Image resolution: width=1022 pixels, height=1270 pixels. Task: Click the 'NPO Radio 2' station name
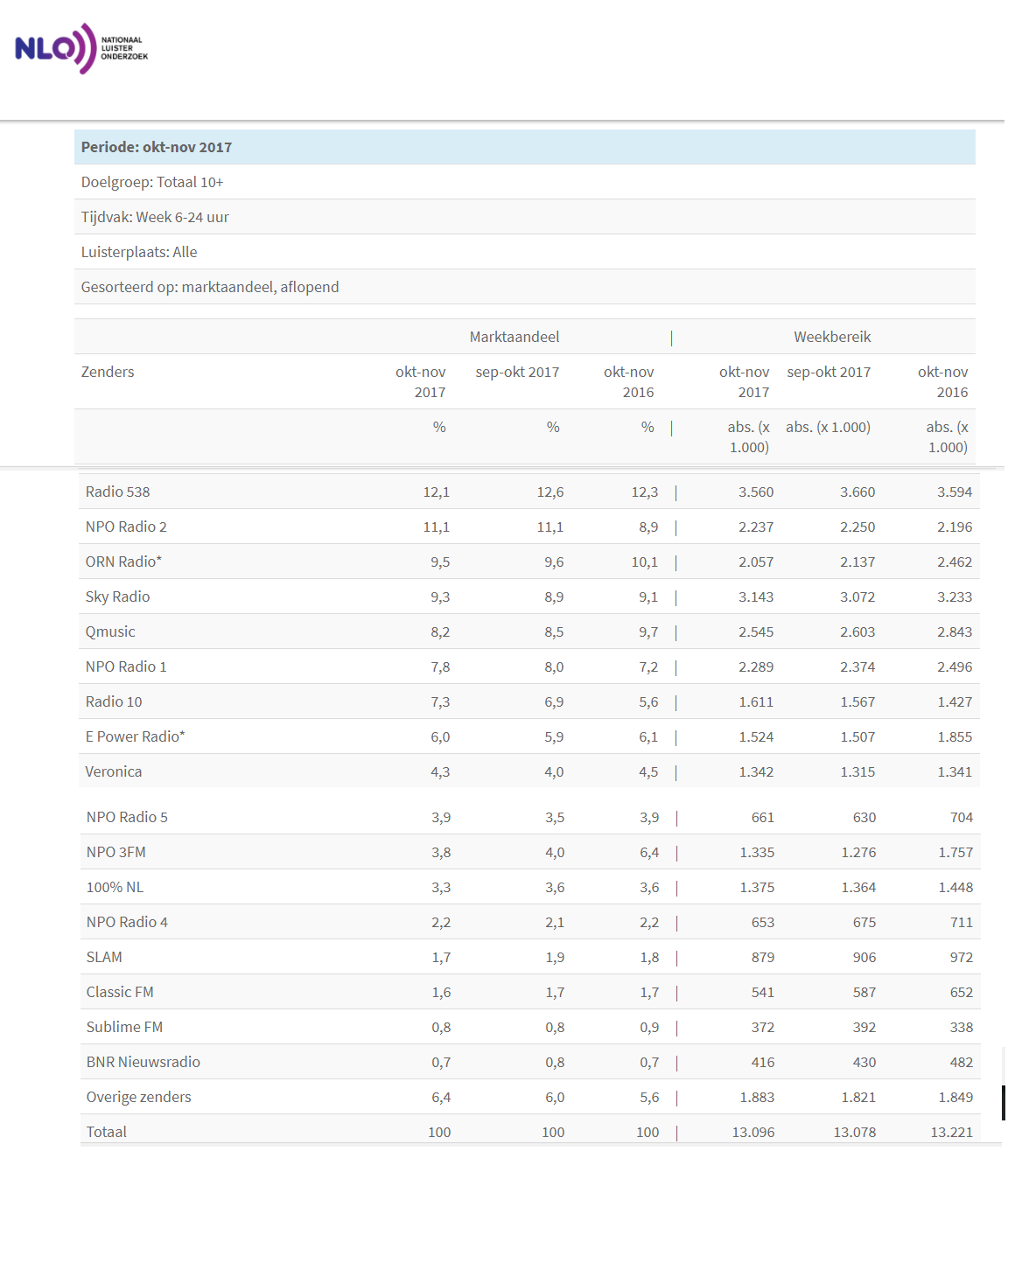coord(126,527)
